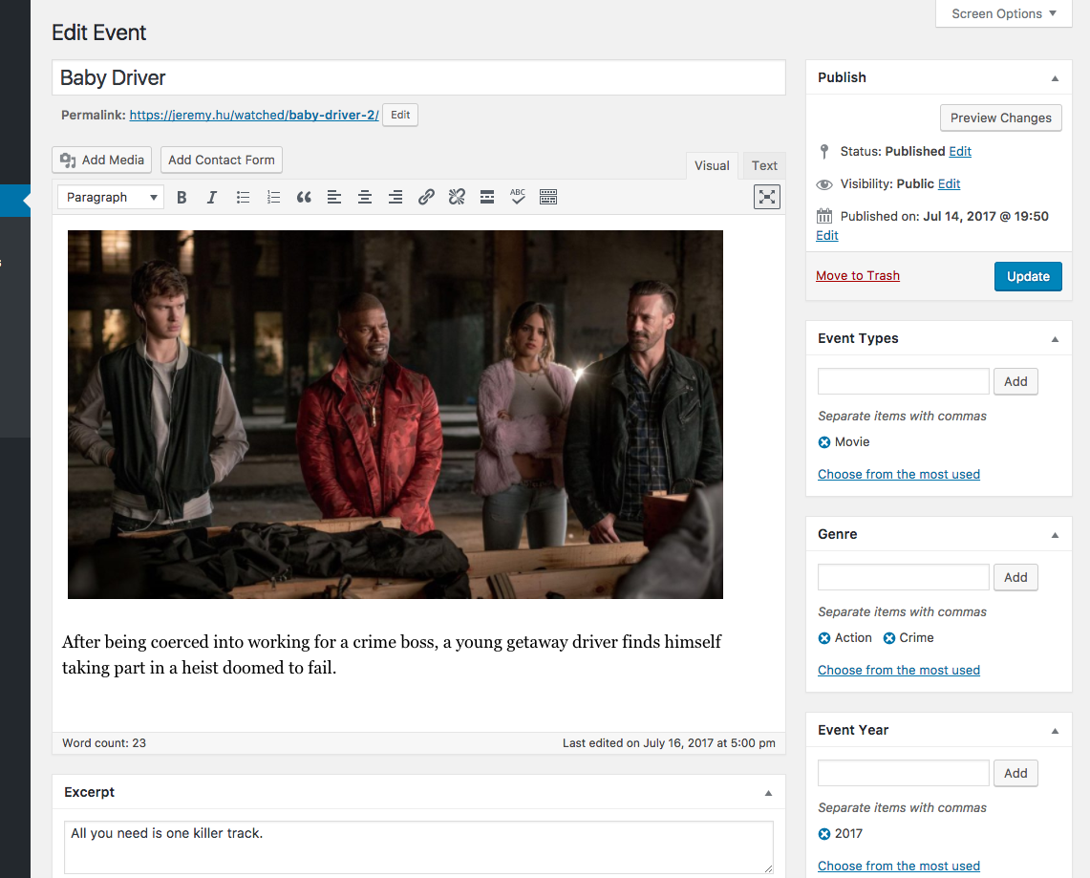
Task: Focus the Genre tag input
Action: 904,578
